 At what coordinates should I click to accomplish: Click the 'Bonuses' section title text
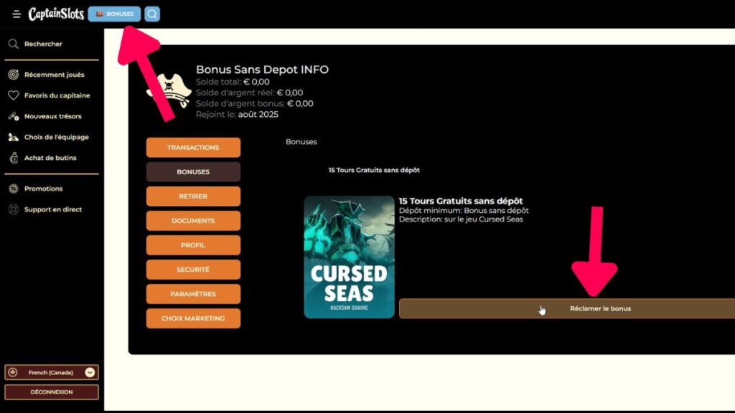(x=301, y=142)
